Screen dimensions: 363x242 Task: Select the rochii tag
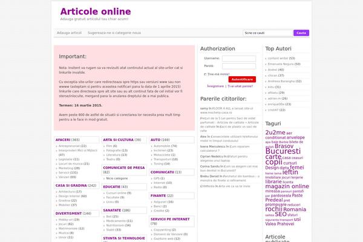(273, 209)
